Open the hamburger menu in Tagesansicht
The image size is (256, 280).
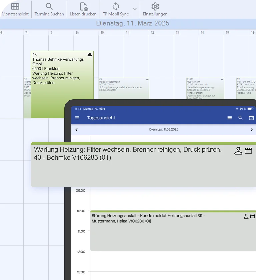click(77, 118)
